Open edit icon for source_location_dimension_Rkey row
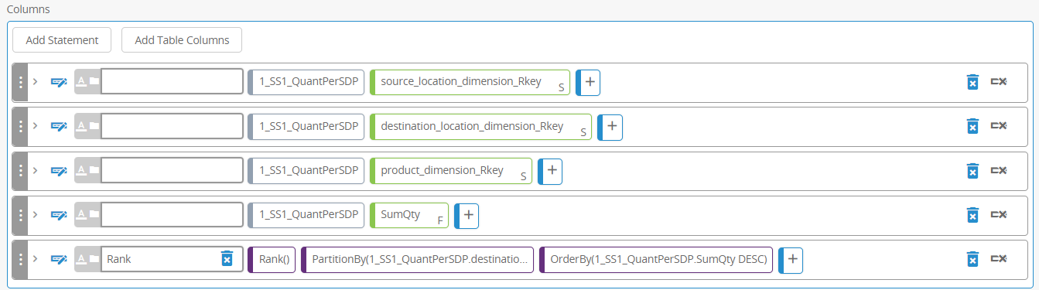 click(59, 82)
